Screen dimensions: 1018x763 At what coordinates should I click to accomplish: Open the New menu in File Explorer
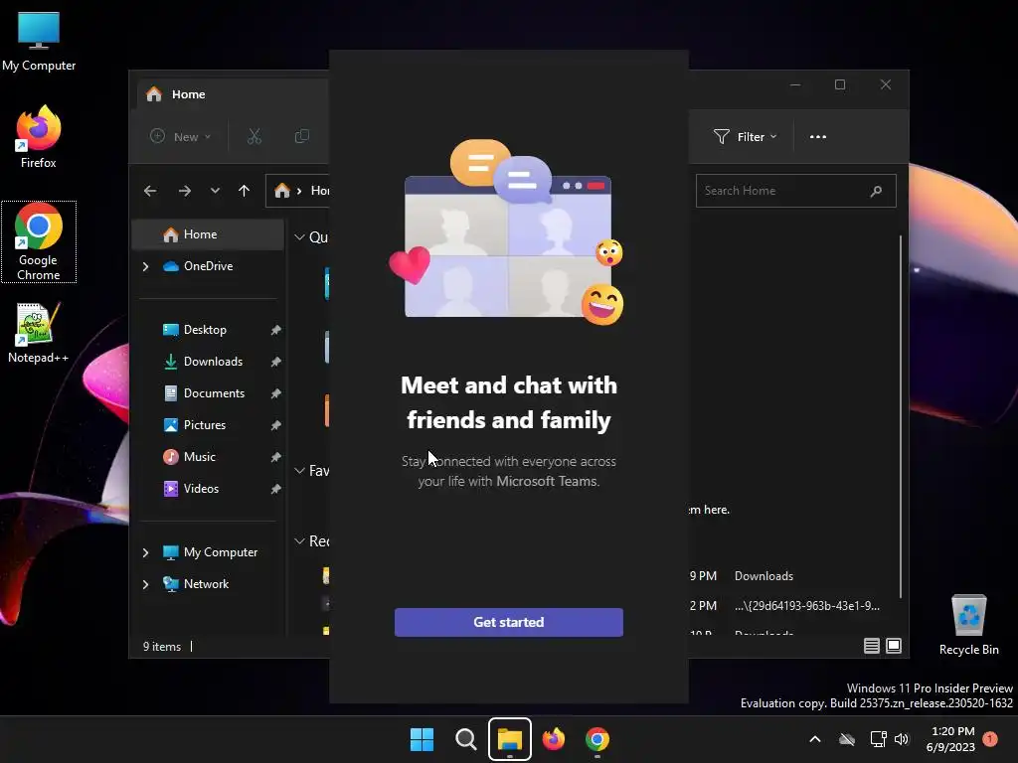coord(181,137)
